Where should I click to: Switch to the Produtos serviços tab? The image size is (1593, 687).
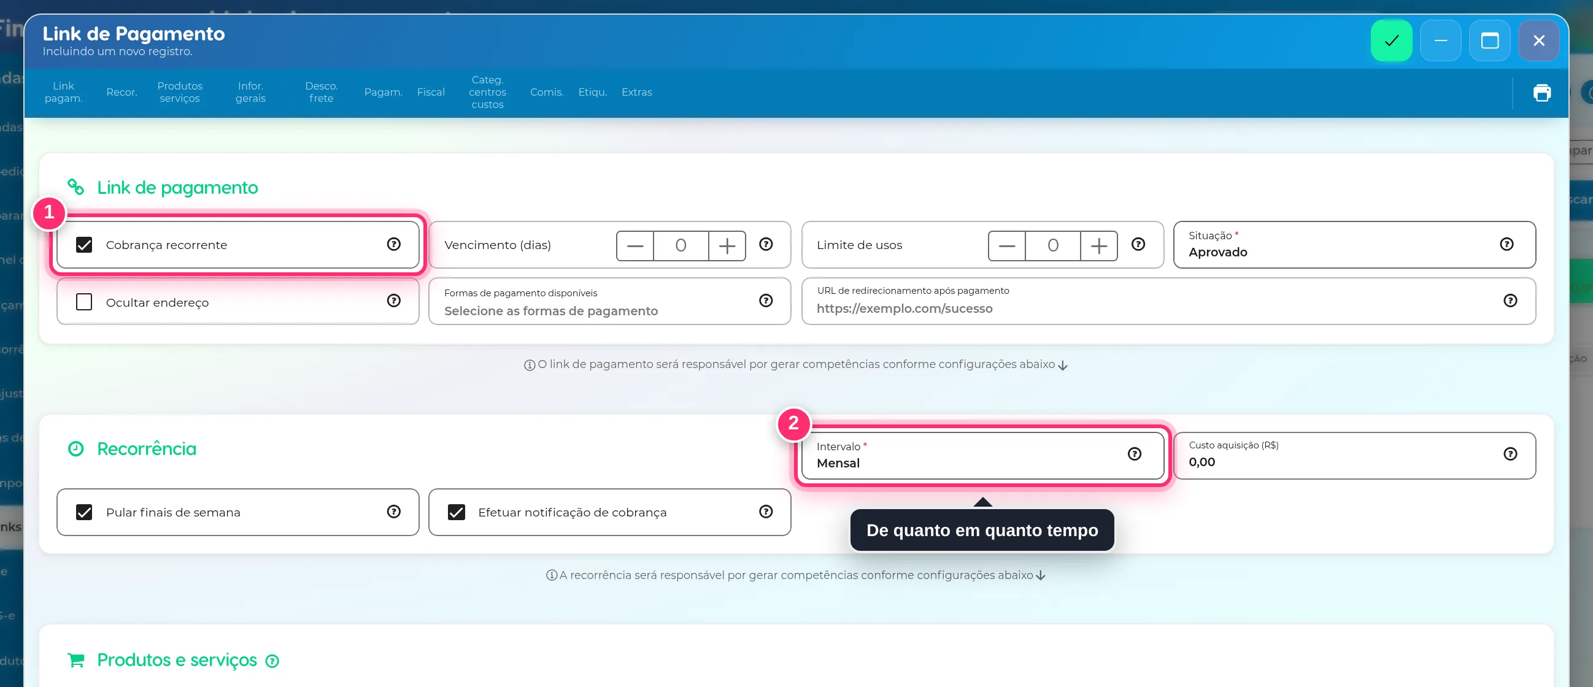pyautogui.click(x=179, y=92)
